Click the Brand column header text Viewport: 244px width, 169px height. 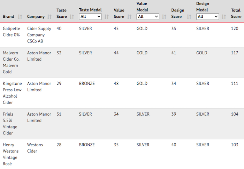click(x=8, y=16)
